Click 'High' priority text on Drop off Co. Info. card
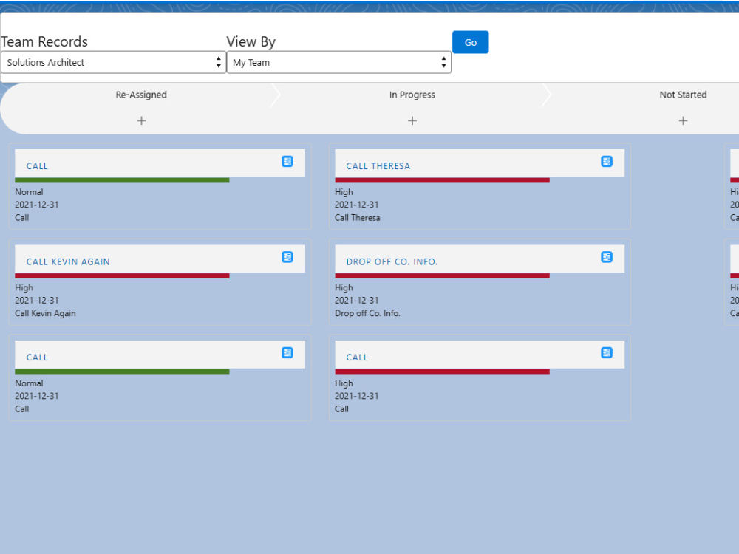The image size is (739, 554). point(344,288)
